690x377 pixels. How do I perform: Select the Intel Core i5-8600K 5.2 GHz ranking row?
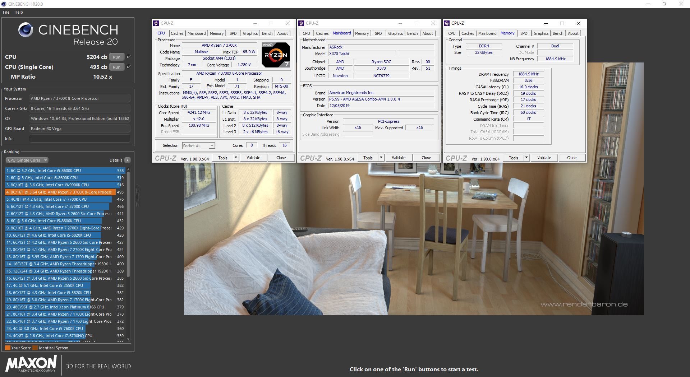click(65, 171)
